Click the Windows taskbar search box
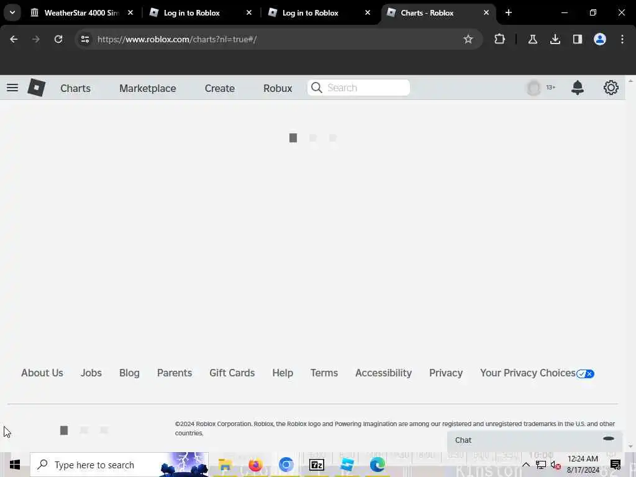636x477 pixels. point(119,465)
